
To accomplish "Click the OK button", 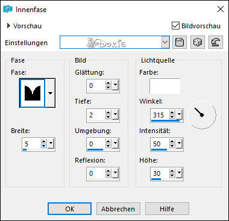I will point(69,209).
